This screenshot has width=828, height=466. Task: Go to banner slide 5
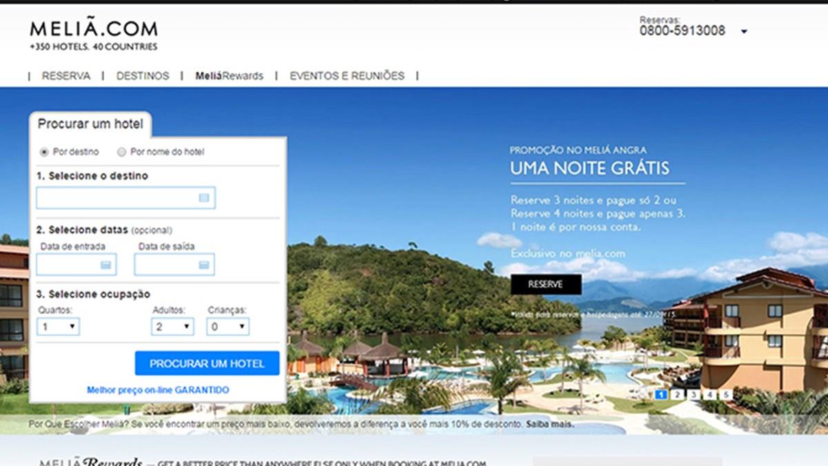click(x=726, y=395)
